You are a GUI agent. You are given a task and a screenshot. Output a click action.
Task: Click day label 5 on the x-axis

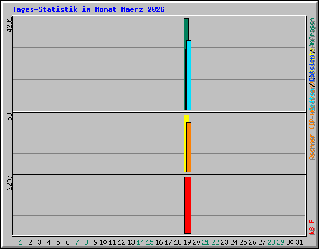tap(58, 242)
